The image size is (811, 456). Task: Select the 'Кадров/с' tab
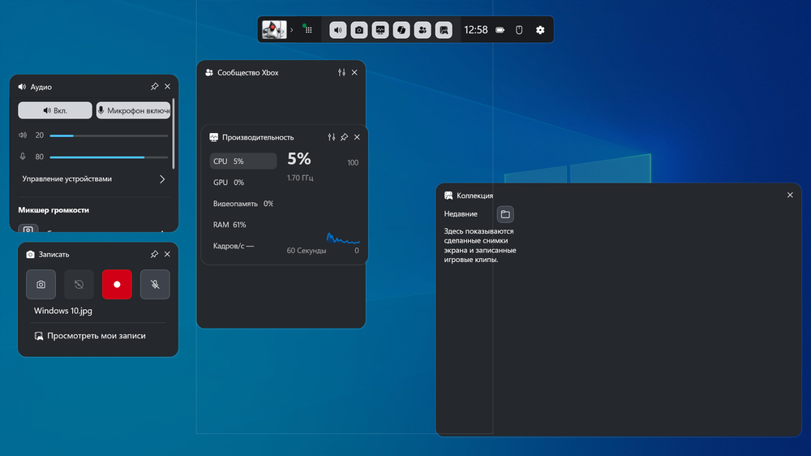coord(243,246)
